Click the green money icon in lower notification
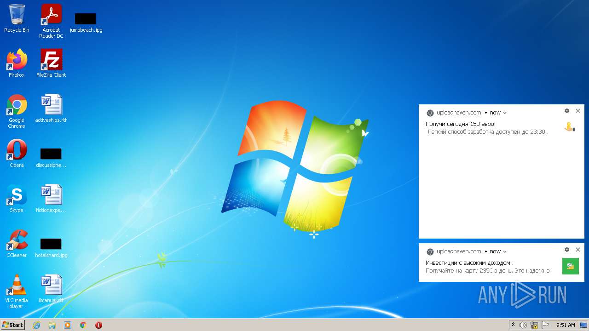 point(570,266)
